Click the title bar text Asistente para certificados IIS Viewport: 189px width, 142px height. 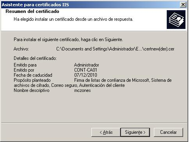35,5
